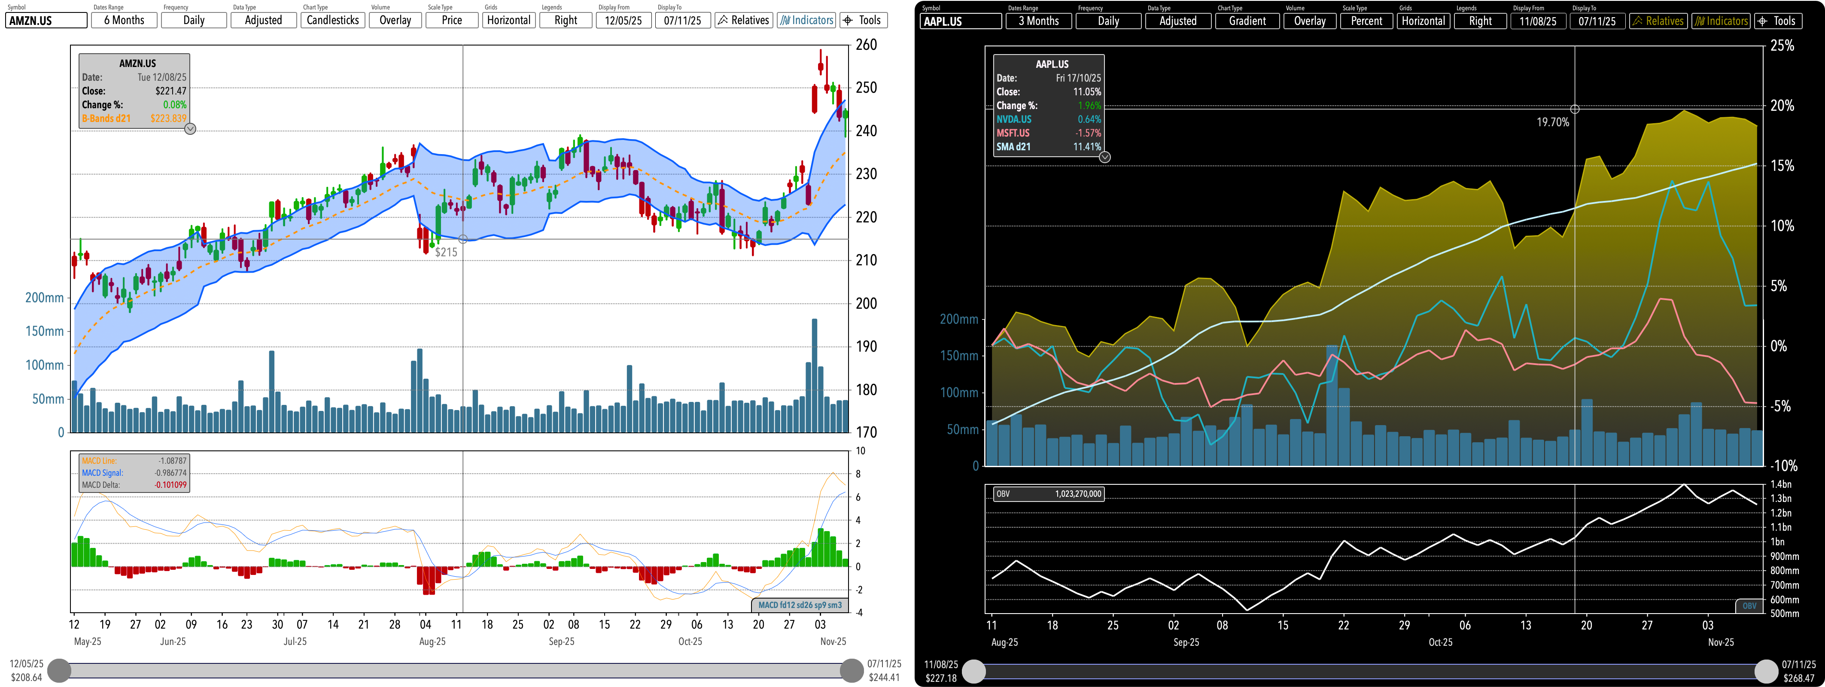Screen dimensions: 1825x687
Task: Click right handle of AAPL date range slider
Action: 1766,671
